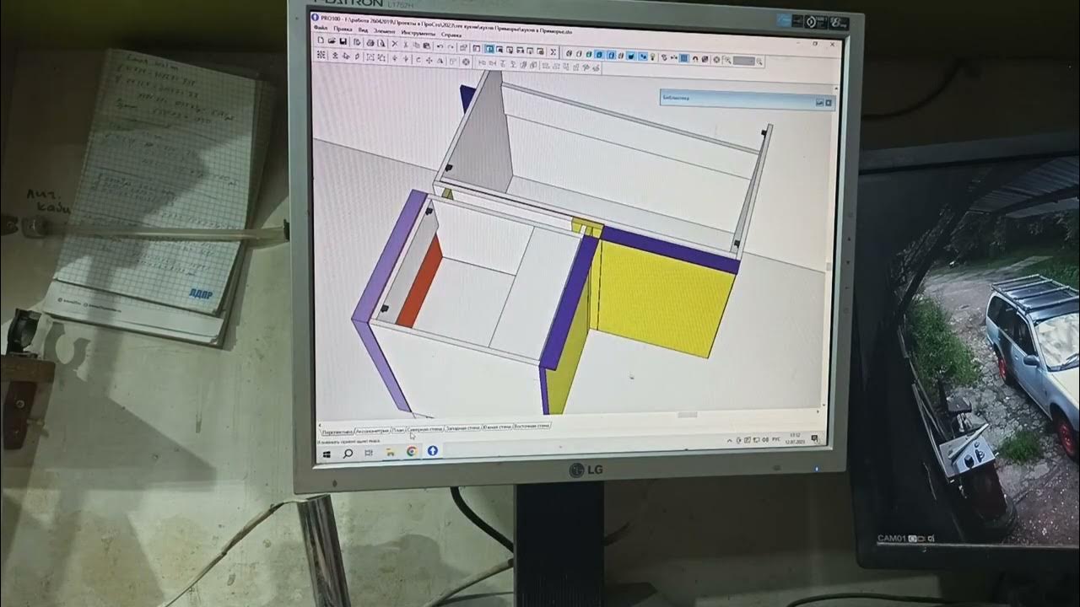Image resolution: width=1080 pixels, height=607 pixels.
Task: Print the project using the printer icon
Action: [x=370, y=43]
